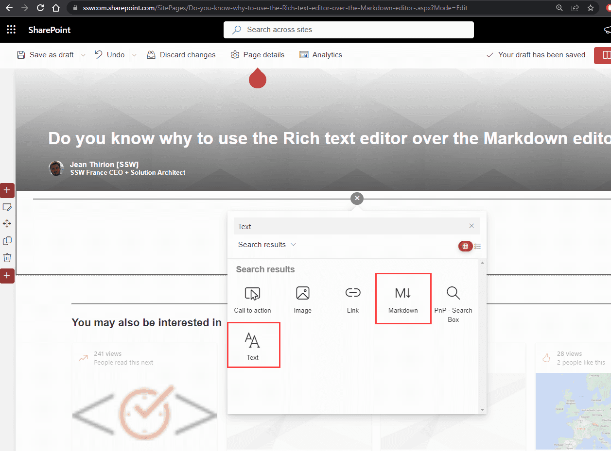The width and height of the screenshot is (611, 451).
Task: Click the Search across sites field
Action: point(349,30)
